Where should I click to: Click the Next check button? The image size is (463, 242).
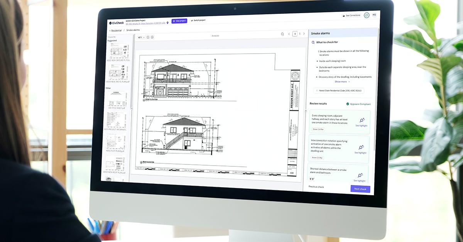[x=360, y=189]
